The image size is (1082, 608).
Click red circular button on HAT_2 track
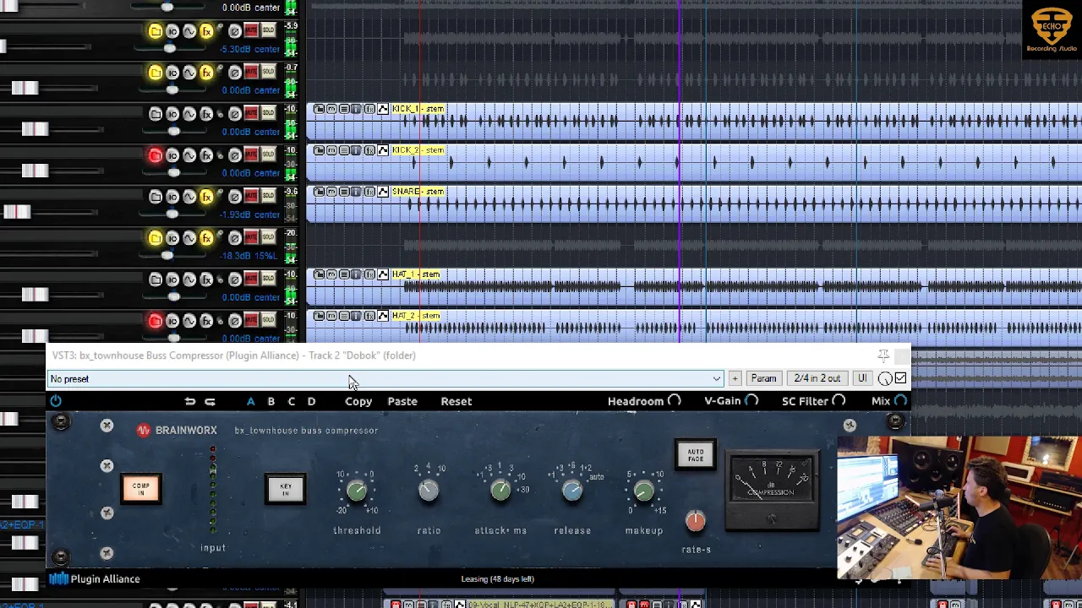coord(156,321)
